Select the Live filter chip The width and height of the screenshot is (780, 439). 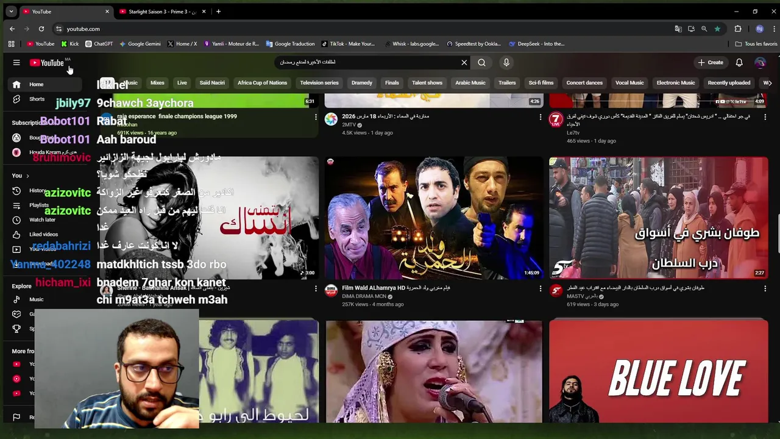182,83
